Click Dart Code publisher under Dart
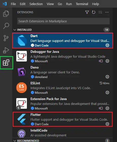 [x=42, y=45]
